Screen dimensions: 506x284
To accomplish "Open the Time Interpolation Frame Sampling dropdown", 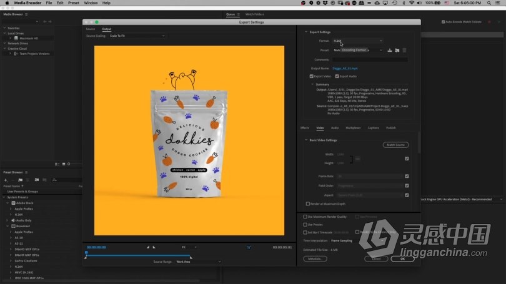I will 357,241.
